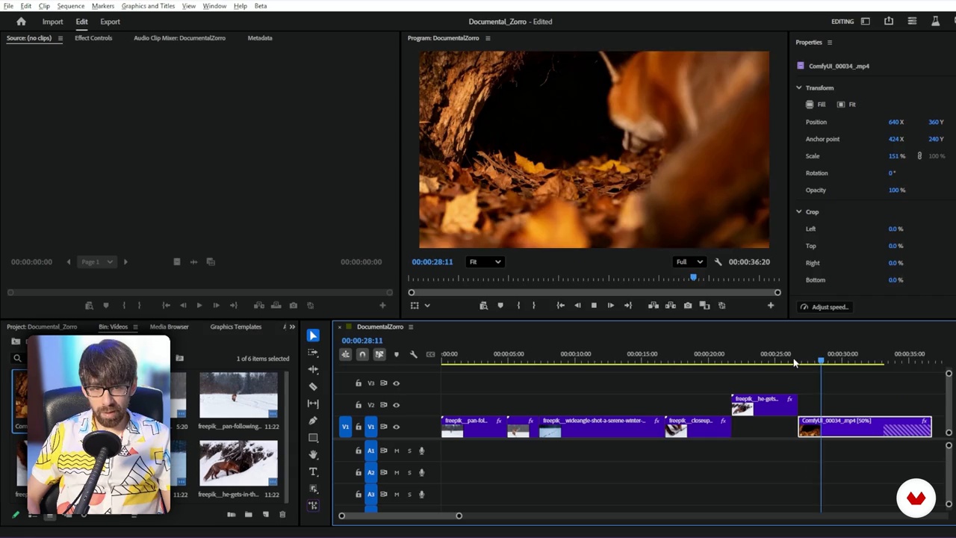Click the Export Frame camera icon

[688, 306]
